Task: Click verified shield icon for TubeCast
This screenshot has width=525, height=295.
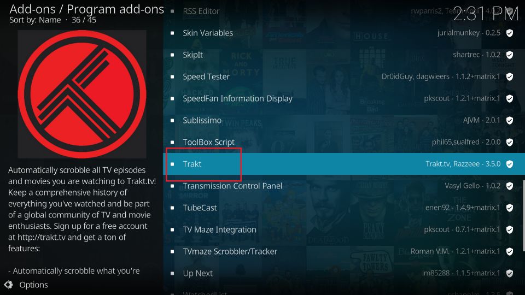Action: 510,208
